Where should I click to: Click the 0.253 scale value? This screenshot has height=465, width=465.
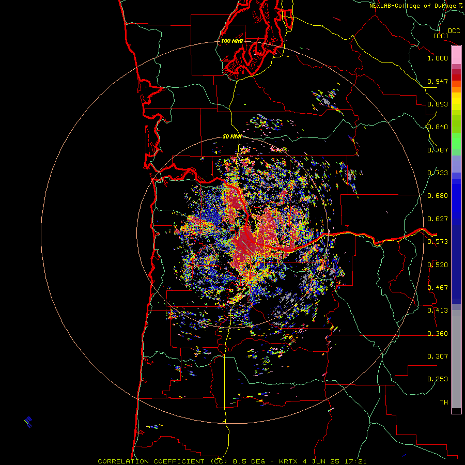tap(438, 379)
